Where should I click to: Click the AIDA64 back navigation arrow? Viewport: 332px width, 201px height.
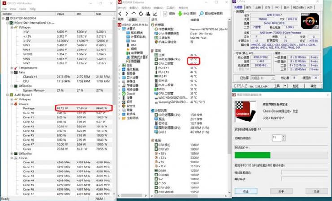click(x=120, y=14)
